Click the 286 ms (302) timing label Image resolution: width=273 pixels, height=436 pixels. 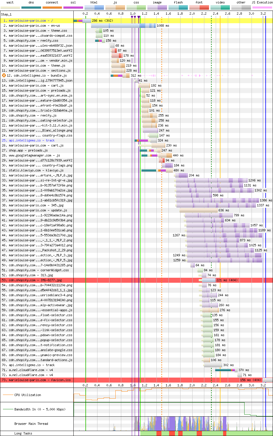[102, 21]
